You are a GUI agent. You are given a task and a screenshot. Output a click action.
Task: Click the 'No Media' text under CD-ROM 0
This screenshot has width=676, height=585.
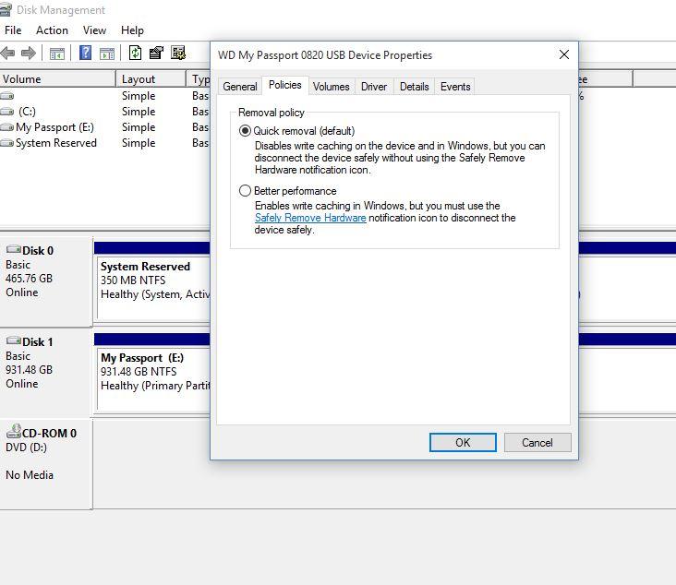coord(30,474)
